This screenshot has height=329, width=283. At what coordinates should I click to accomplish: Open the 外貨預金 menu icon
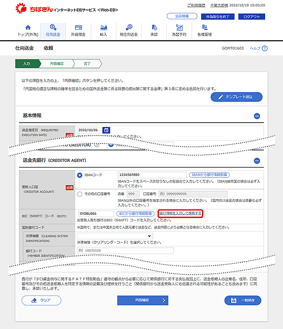[78, 27]
